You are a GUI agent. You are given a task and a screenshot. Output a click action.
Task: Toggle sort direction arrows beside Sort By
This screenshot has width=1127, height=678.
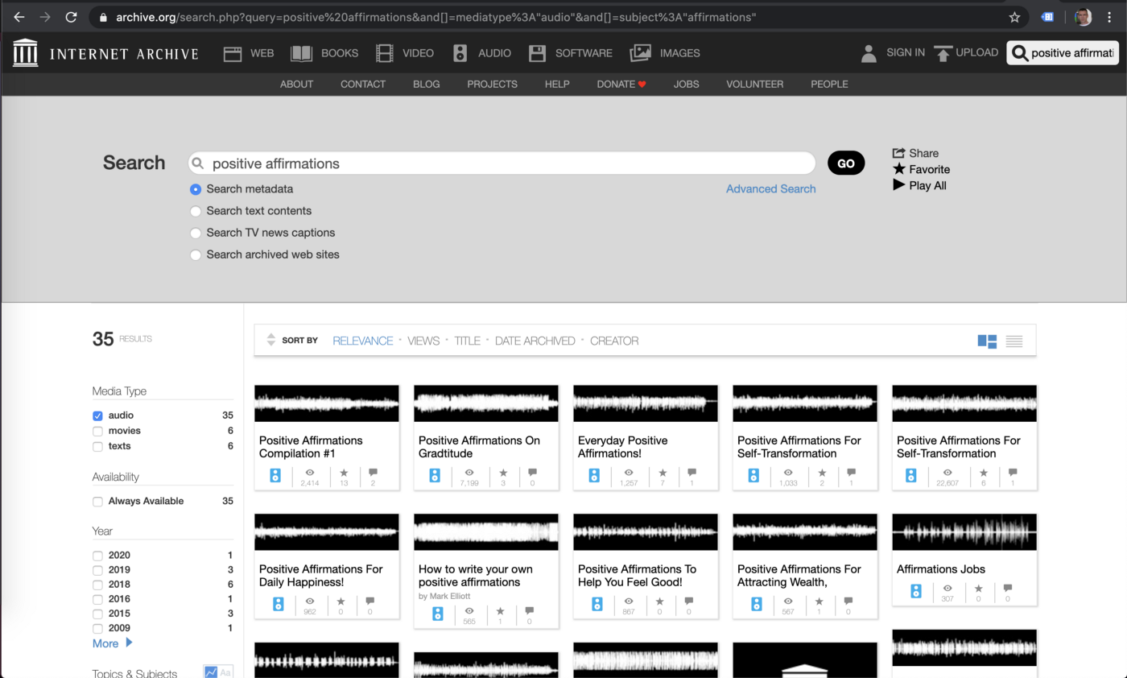point(271,341)
